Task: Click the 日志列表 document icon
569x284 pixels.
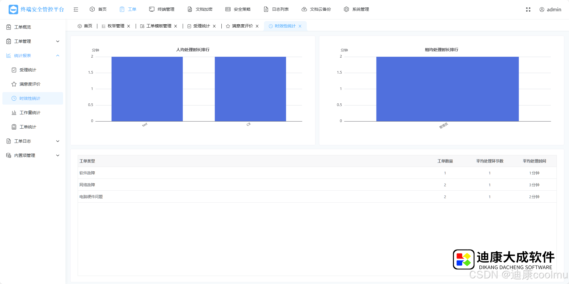Action: click(266, 9)
